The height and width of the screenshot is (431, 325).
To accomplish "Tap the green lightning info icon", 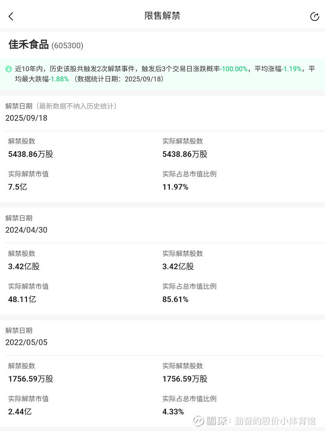I will point(9,69).
